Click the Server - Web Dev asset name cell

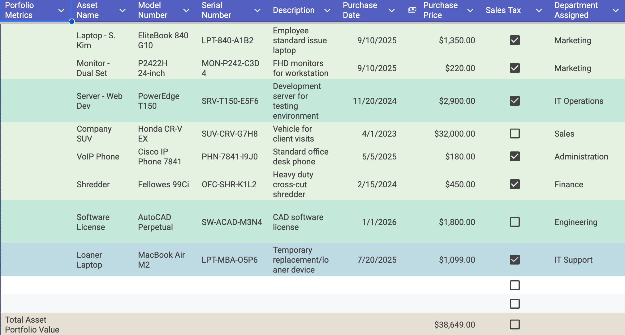(99, 101)
